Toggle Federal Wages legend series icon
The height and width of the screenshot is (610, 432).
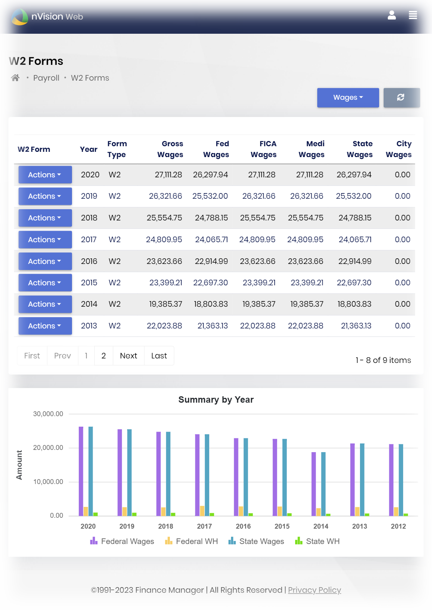[x=94, y=541]
